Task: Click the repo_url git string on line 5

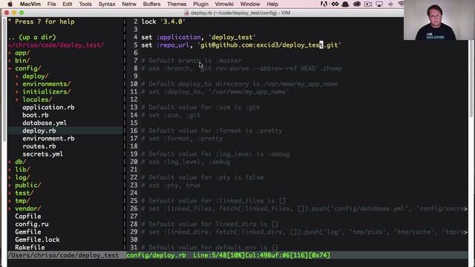Action: (x=269, y=45)
